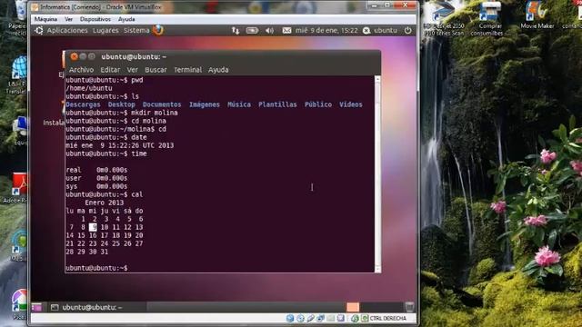The image size is (582, 327).
Task: Open terminal Editar menu
Action: (x=110, y=70)
